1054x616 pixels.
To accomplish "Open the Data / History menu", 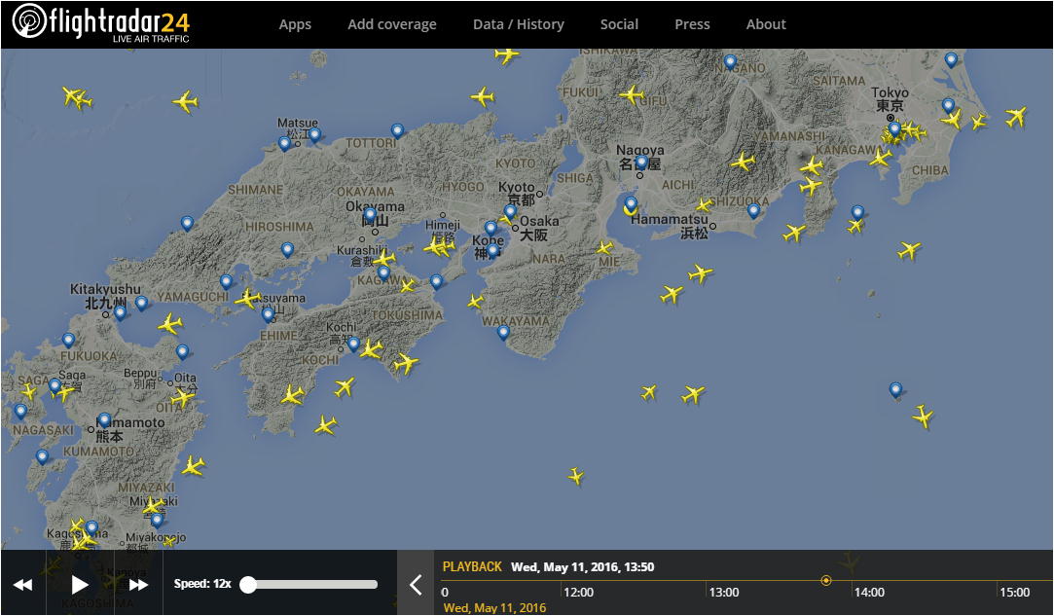I will coord(518,24).
